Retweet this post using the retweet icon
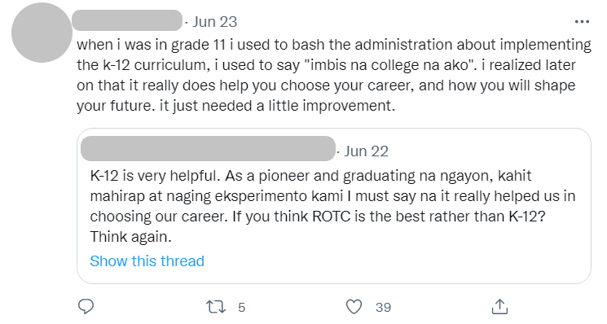The image size is (607, 324). pos(216,307)
